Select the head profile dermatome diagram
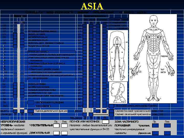184x138 pixels. click(x=118, y=93)
